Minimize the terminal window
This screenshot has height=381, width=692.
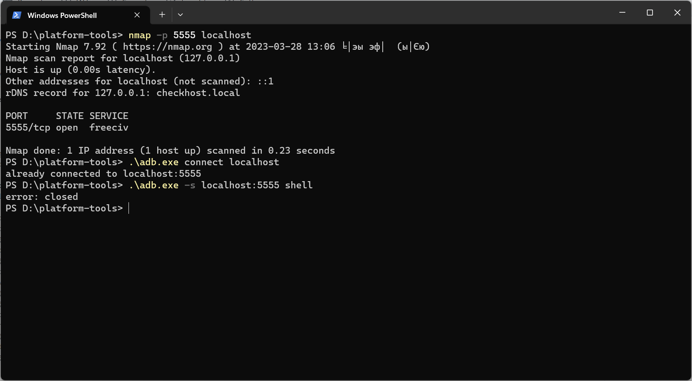[x=622, y=13]
